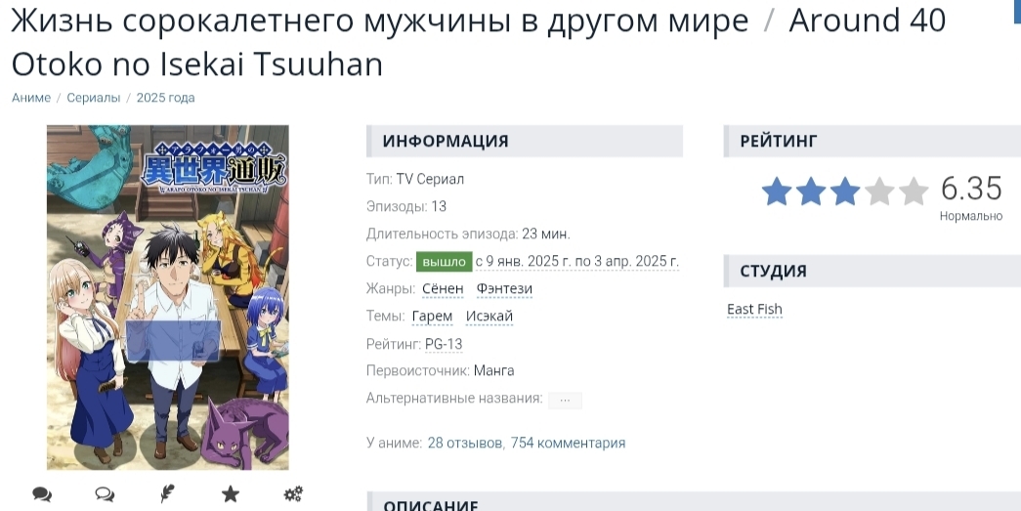
Task: Open the Гарем theme tag
Action: coord(433,317)
